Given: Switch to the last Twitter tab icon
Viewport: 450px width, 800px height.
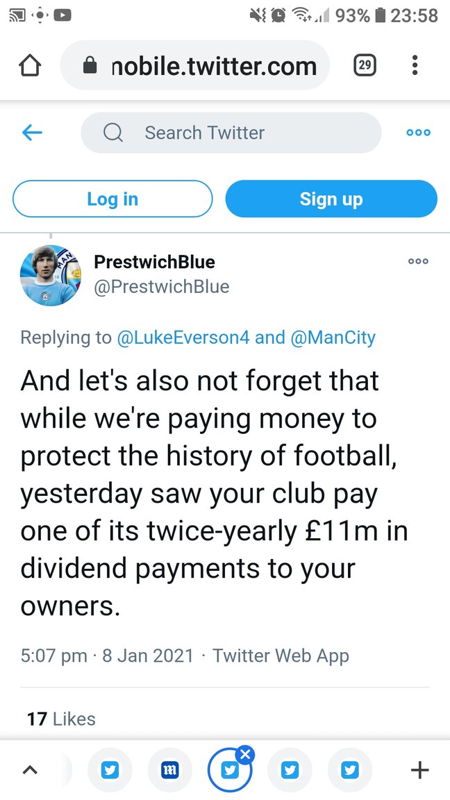Looking at the screenshot, I should tap(350, 769).
